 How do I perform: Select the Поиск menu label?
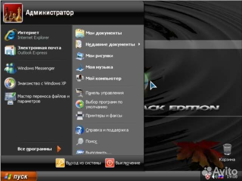coord(92,141)
